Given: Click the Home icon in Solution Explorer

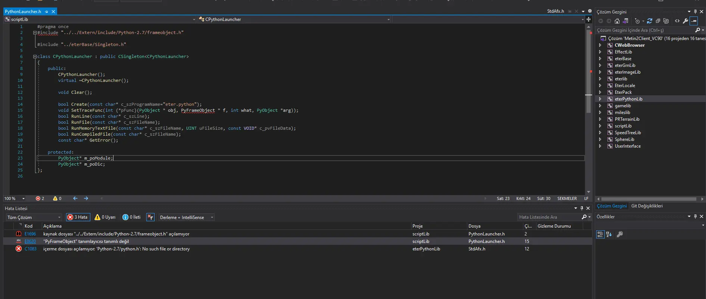Looking at the screenshot, I should pos(617,21).
